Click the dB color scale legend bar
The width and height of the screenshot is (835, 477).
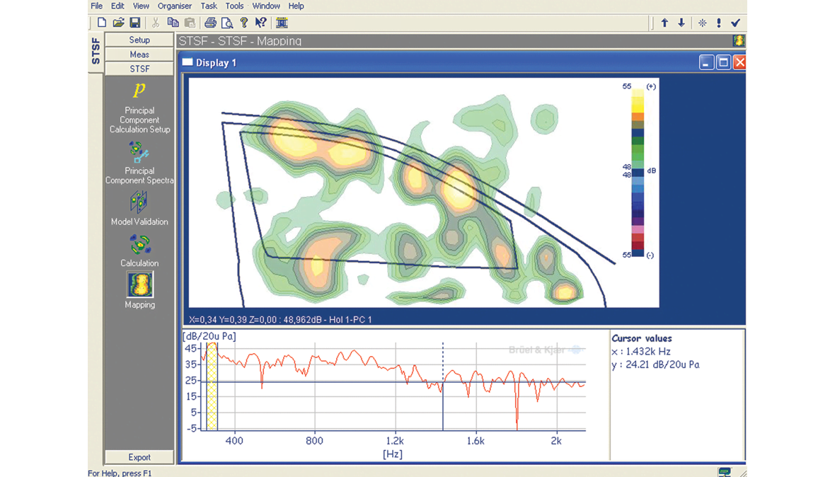click(638, 170)
